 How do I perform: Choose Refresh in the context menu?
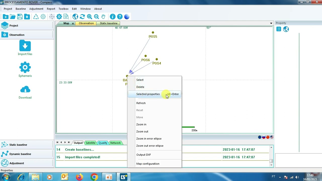154,103
